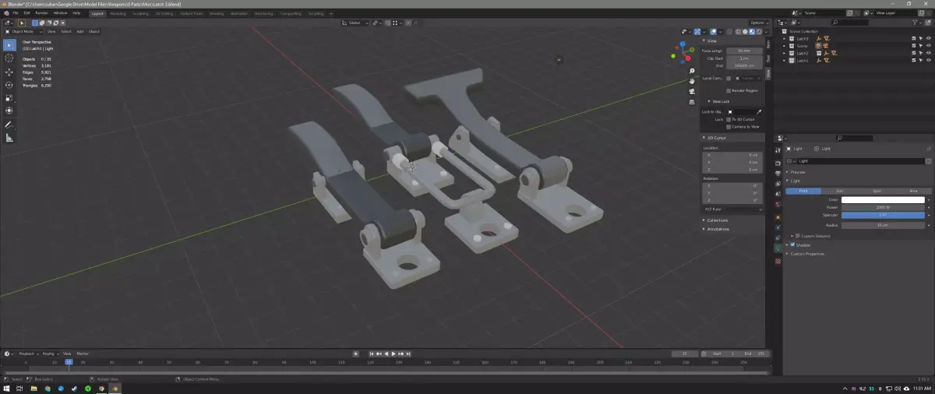The height and width of the screenshot is (394, 935).
Task: Uncheck Latch3 exclude-from-view-layer checkbox
Action: click(x=915, y=38)
